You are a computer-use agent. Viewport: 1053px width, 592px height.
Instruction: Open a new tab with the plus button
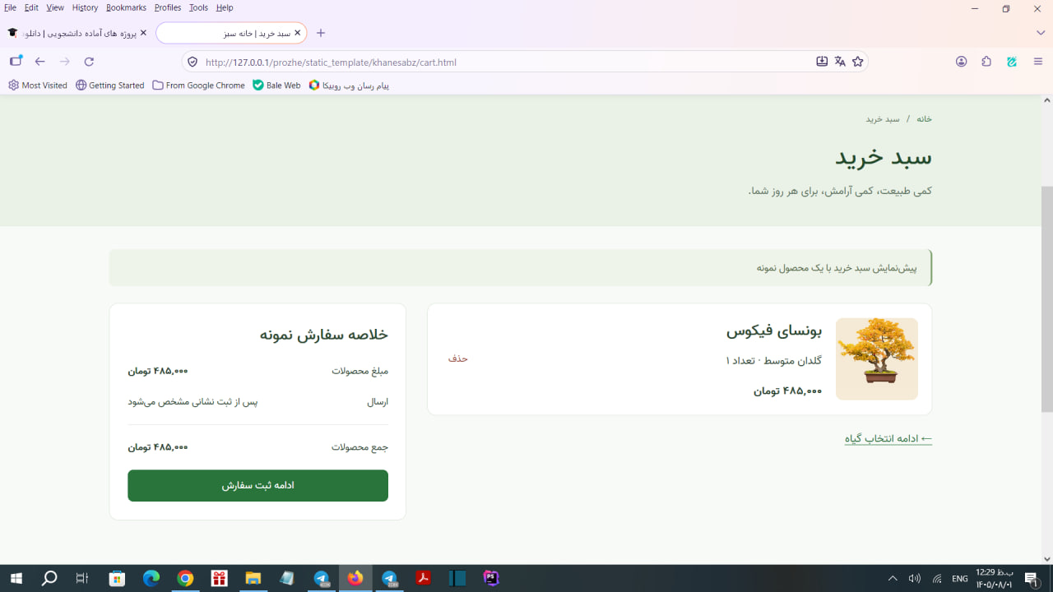[x=321, y=33]
